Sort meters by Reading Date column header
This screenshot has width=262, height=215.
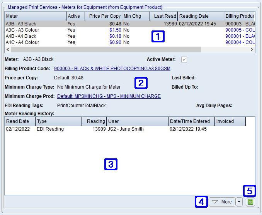coord(200,16)
